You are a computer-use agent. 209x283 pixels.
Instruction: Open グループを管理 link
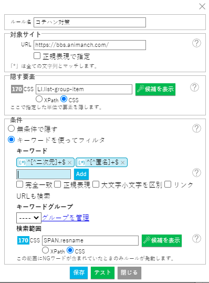tap(66, 218)
